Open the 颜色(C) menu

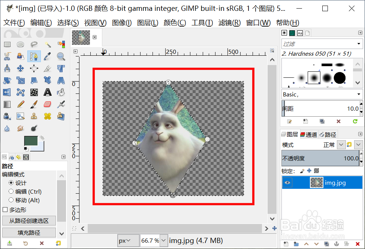[175, 22]
